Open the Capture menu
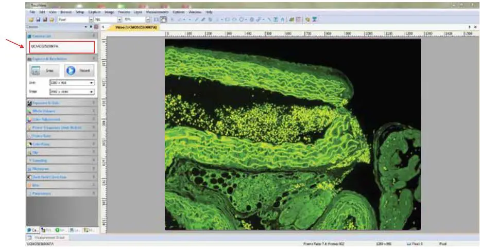 (95, 11)
